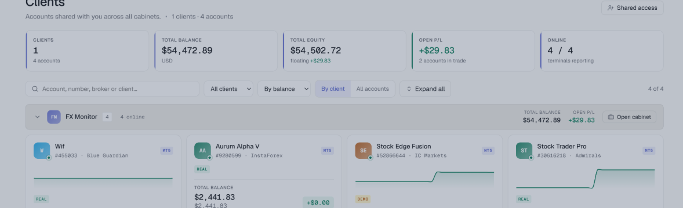
Task: Switch to By client view
Action: [x=333, y=88]
